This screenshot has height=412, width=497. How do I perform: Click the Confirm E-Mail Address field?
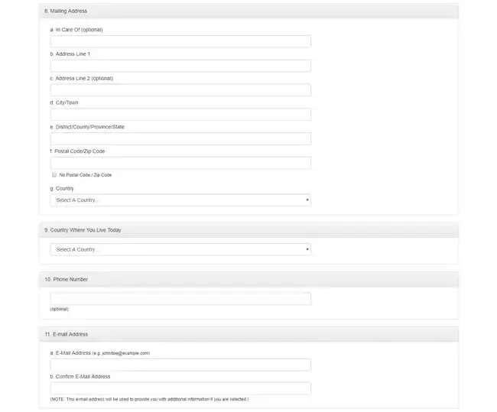[180, 388]
